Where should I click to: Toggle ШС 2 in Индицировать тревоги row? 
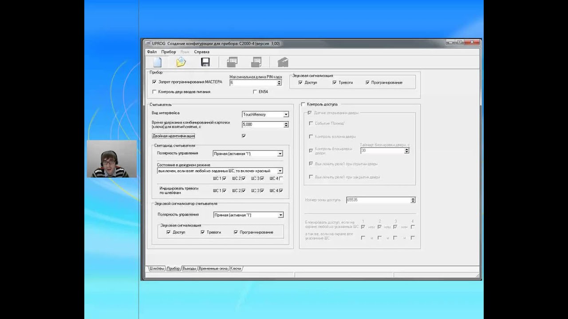tap(243, 191)
